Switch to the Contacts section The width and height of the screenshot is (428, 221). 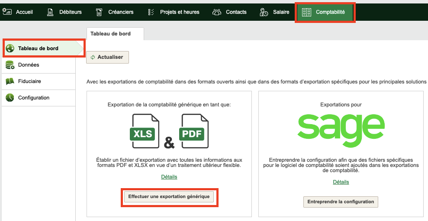(236, 12)
